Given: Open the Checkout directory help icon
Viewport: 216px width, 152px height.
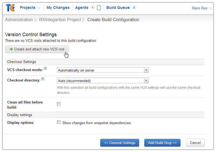Looking at the screenshot, I should tap(43, 79).
